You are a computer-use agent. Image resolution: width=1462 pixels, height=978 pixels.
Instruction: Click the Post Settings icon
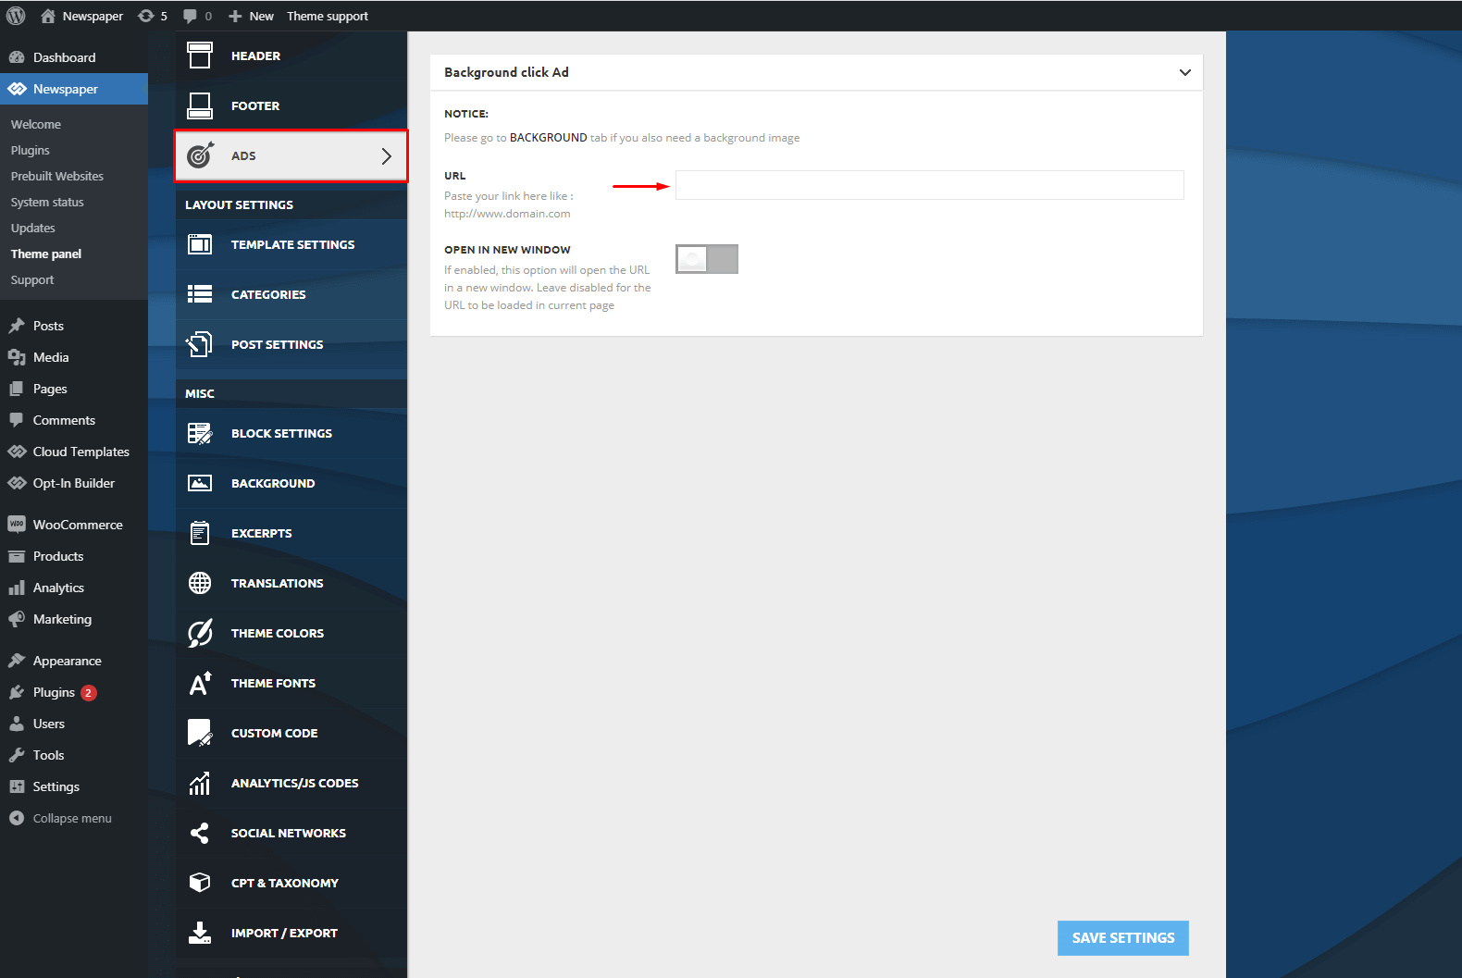click(200, 344)
